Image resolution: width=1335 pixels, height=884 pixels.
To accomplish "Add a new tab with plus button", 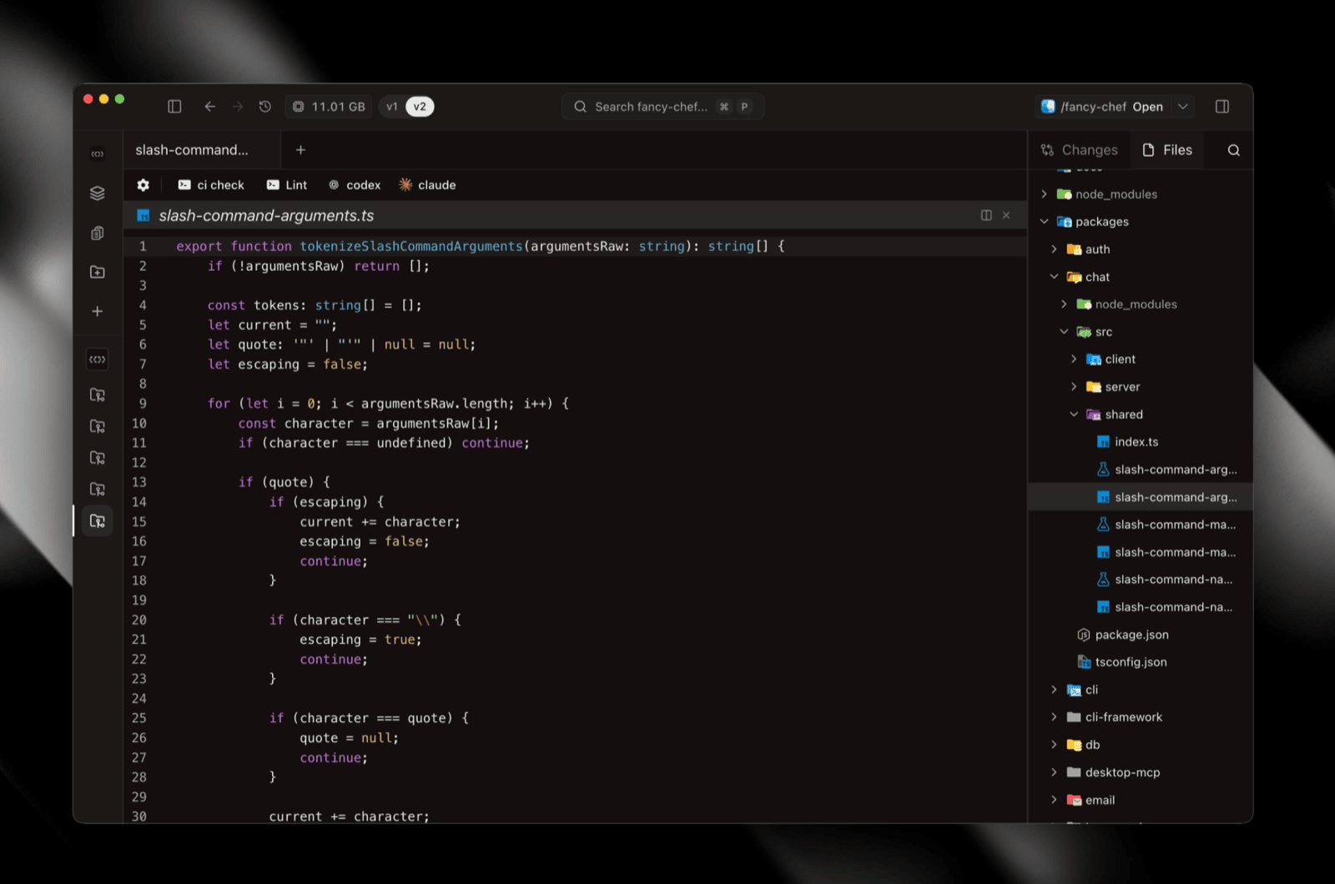I will tap(300, 150).
